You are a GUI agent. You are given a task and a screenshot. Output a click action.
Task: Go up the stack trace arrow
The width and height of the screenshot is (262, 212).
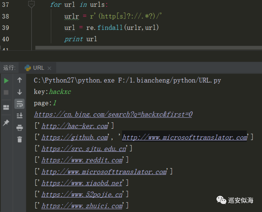coord(20,80)
